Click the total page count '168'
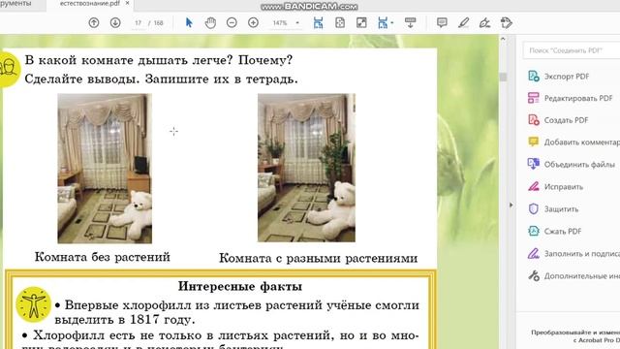The width and height of the screenshot is (620, 349). pos(159,23)
